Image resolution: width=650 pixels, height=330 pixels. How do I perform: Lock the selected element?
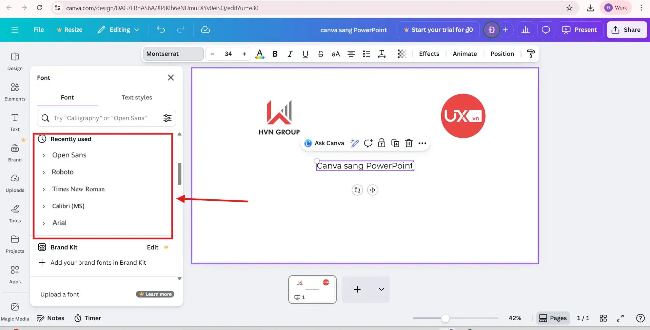(x=382, y=143)
